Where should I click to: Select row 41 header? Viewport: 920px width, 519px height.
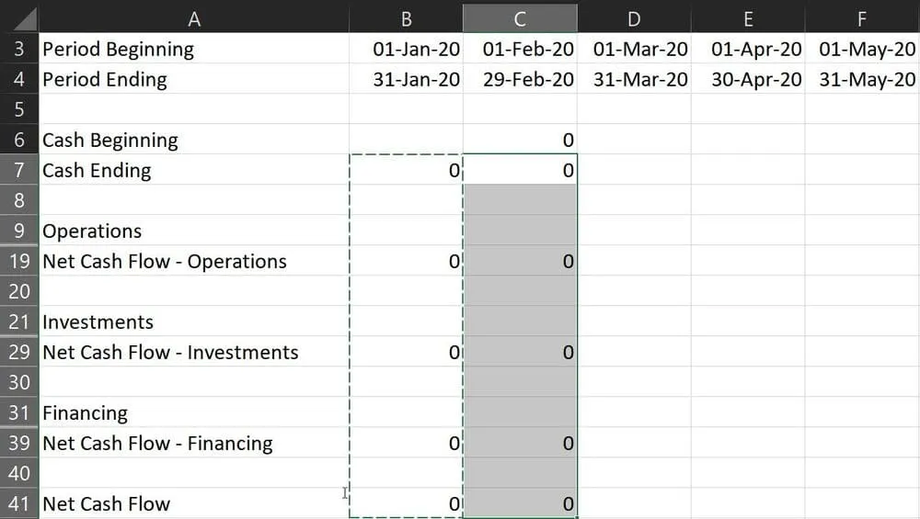coord(19,503)
